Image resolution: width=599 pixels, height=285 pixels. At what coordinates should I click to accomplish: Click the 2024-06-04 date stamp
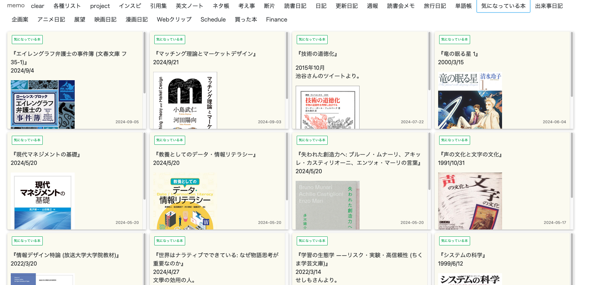555,122
